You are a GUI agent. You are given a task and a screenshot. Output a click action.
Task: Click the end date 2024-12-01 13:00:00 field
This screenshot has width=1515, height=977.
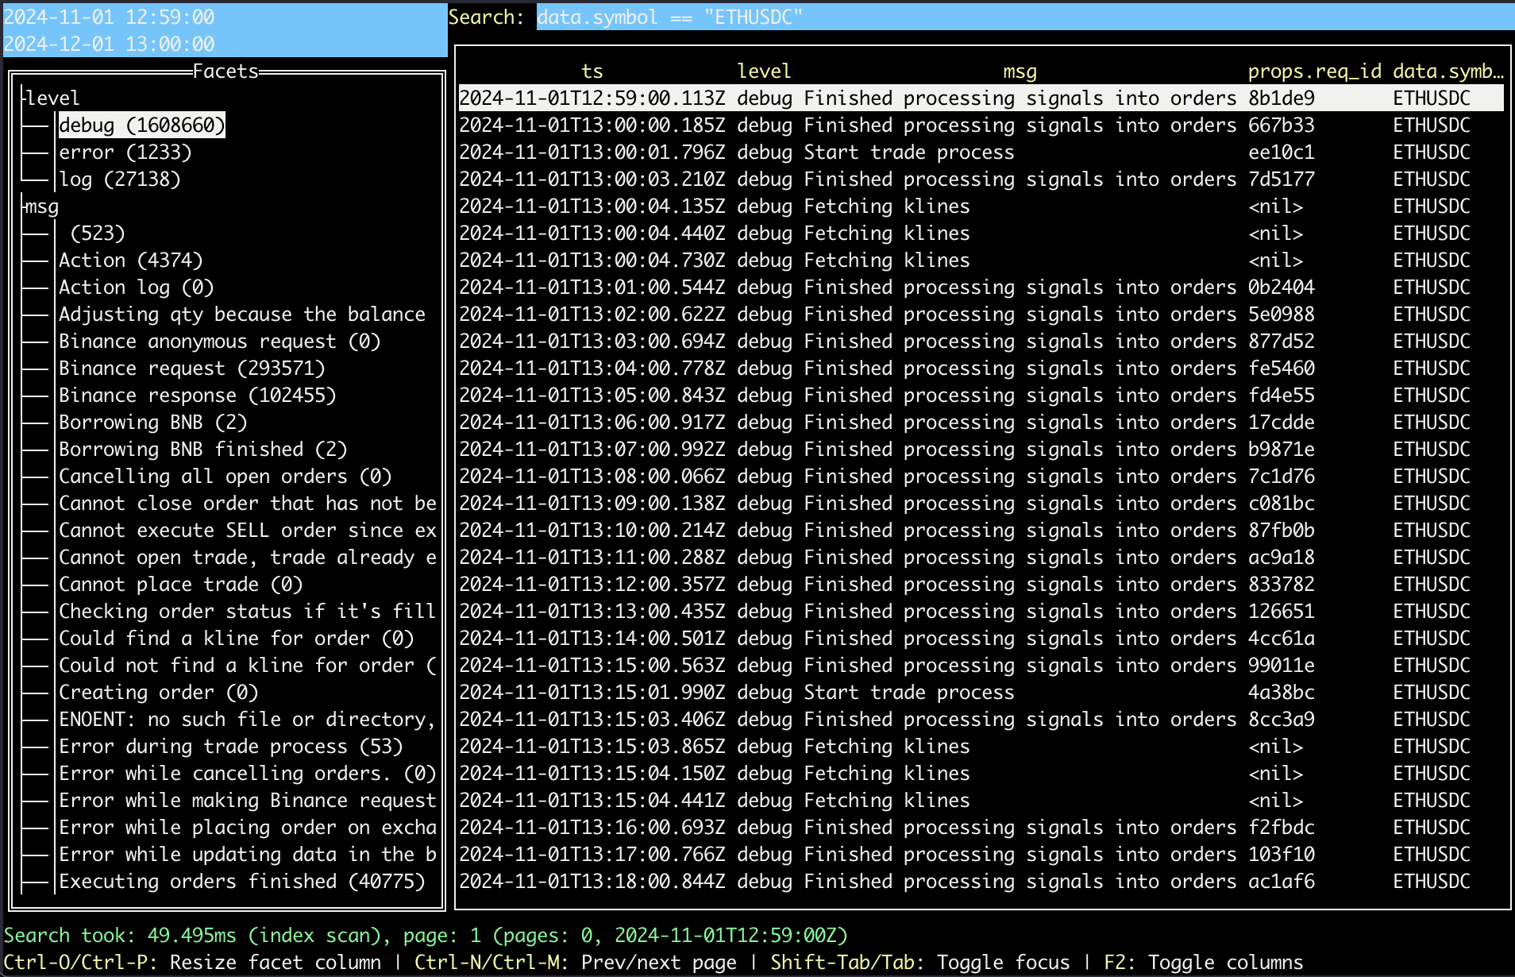[110, 44]
